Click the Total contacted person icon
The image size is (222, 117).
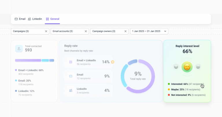click(x=19, y=49)
